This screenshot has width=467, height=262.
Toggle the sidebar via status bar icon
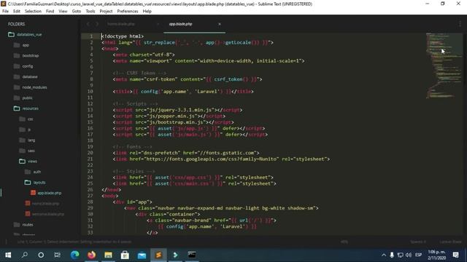click(x=7, y=242)
